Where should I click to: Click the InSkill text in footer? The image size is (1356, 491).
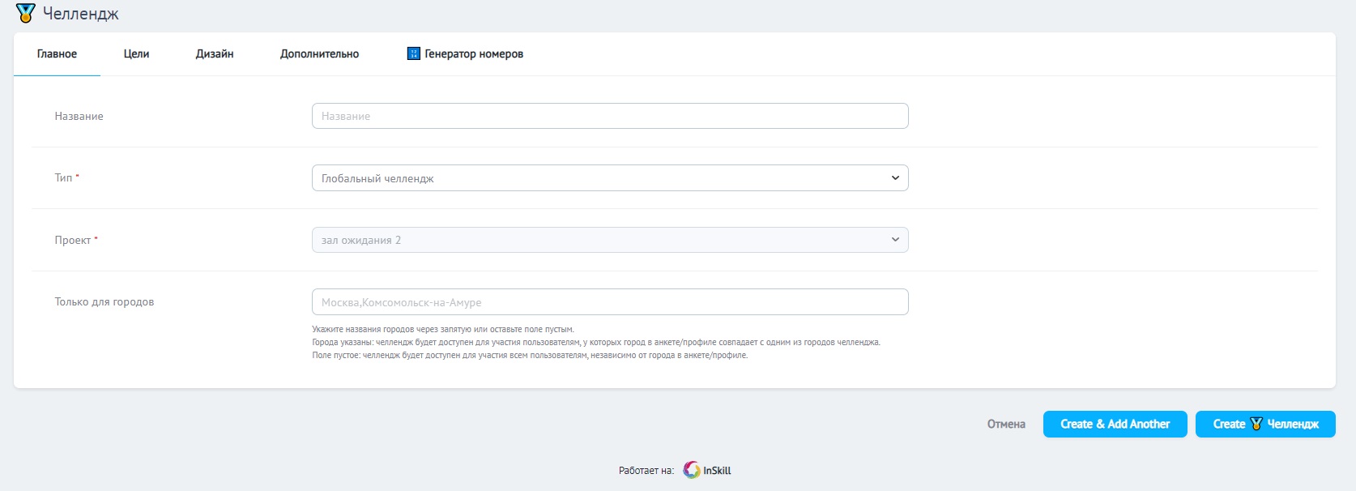click(717, 470)
